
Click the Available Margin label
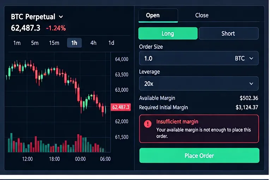pyautogui.click(x=157, y=98)
